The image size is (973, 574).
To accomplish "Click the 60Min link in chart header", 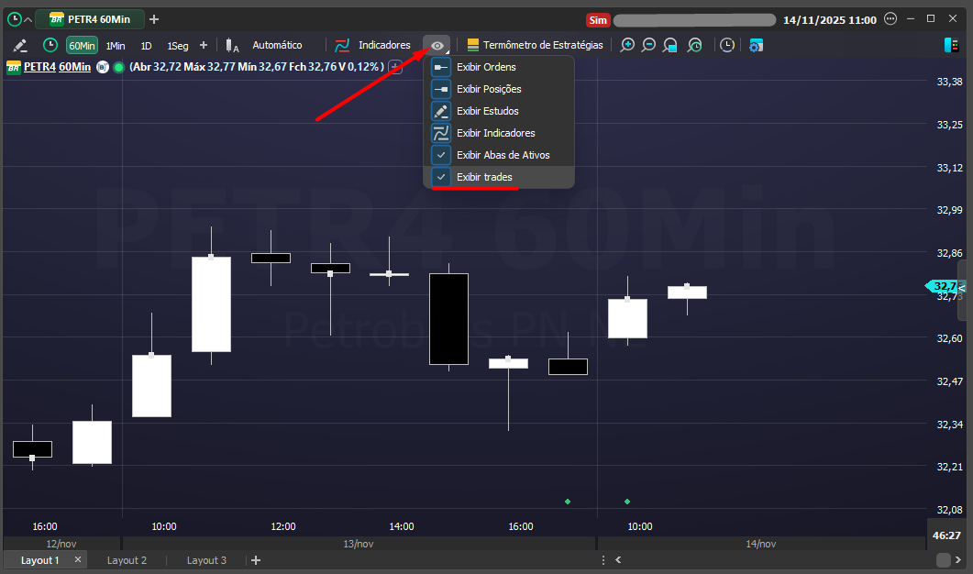I will (x=74, y=67).
